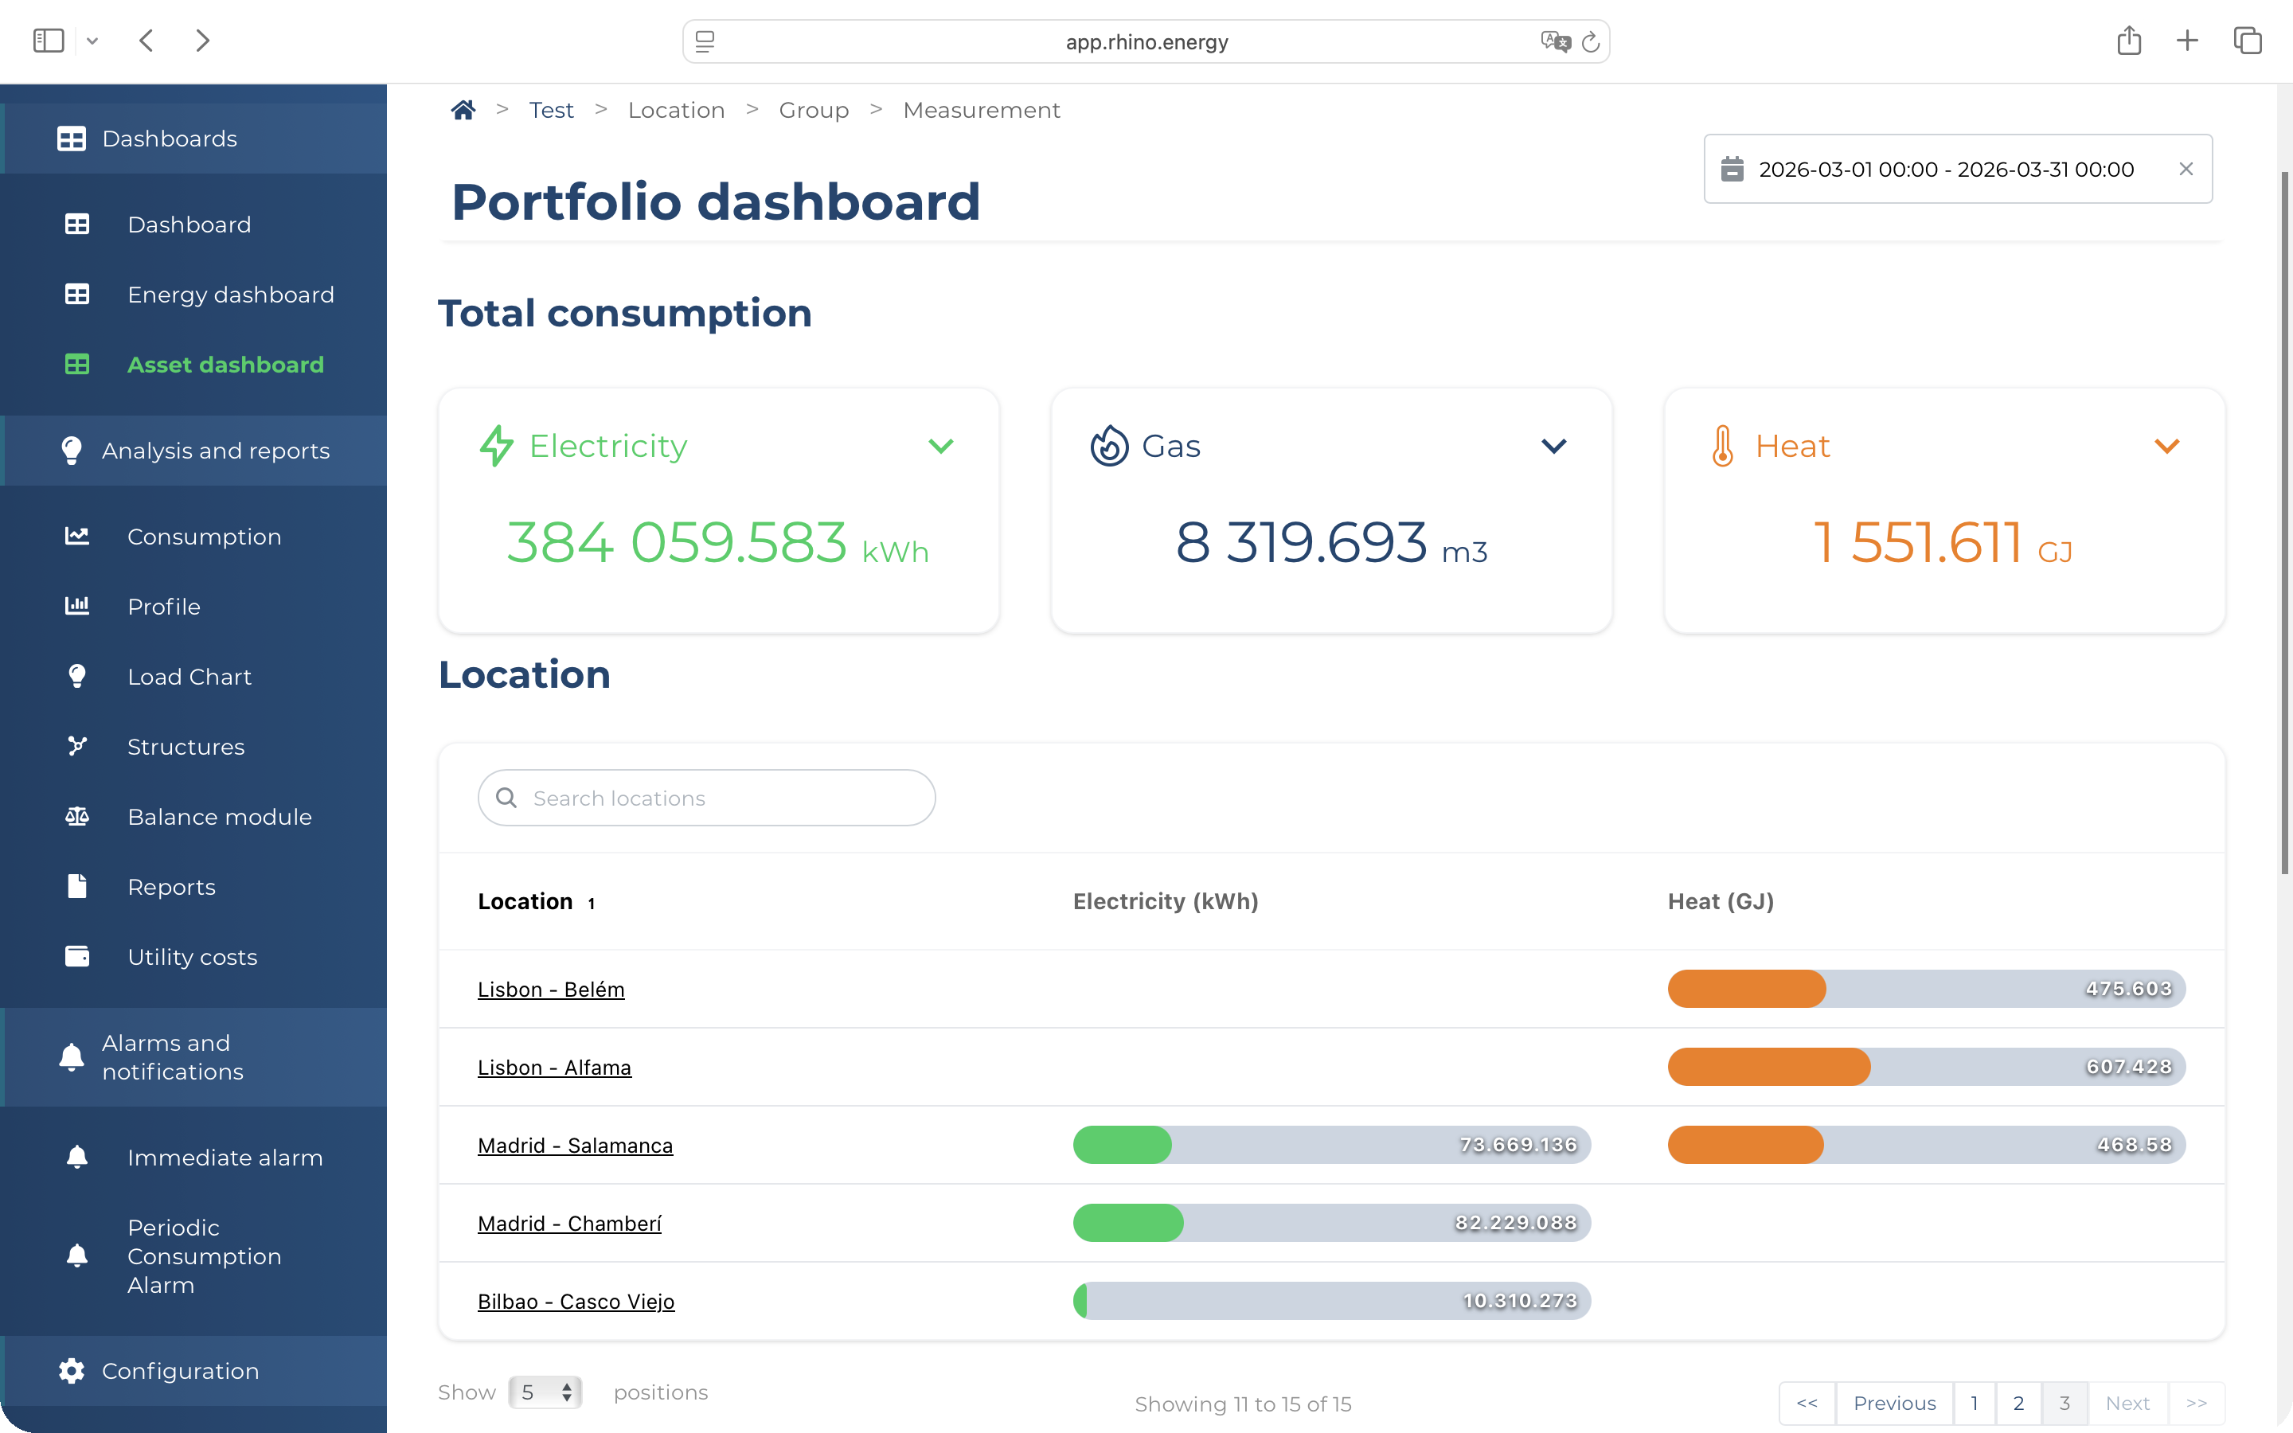
Task: Expand the Gas card dropdown
Action: coord(1554,446)
